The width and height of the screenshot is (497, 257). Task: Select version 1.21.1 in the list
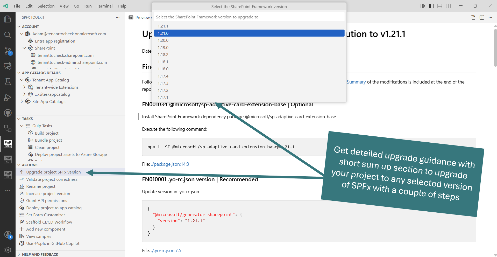pos(249,26)
